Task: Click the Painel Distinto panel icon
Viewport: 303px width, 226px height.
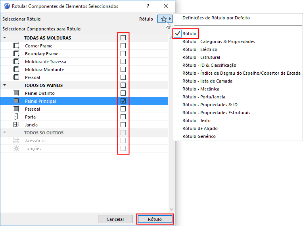Action: tap(16, 93)
